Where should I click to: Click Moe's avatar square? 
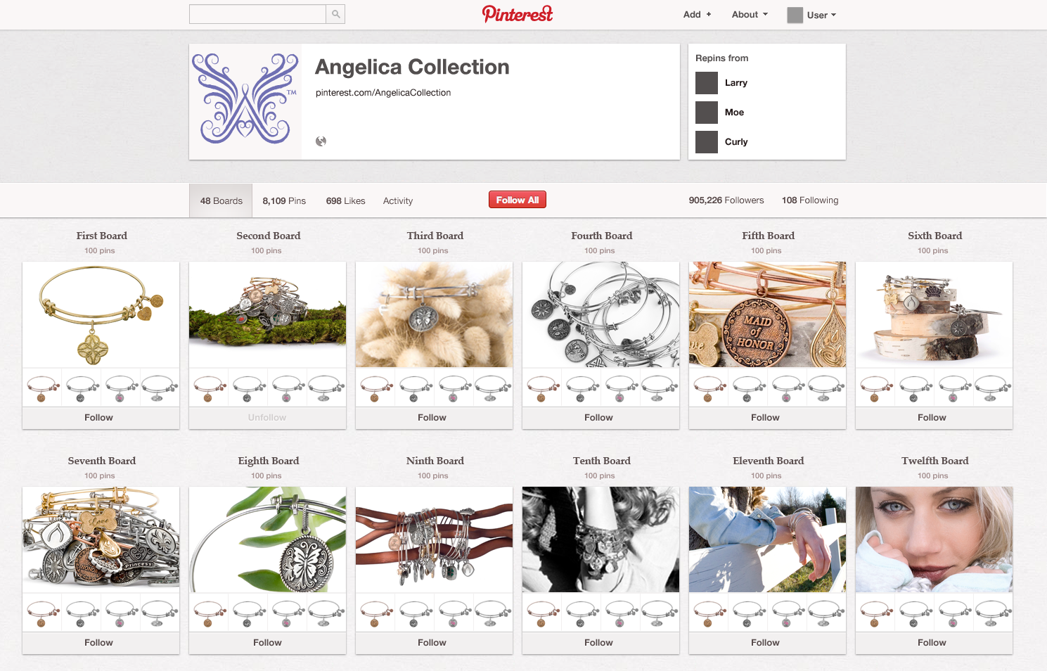pos(707,113)
